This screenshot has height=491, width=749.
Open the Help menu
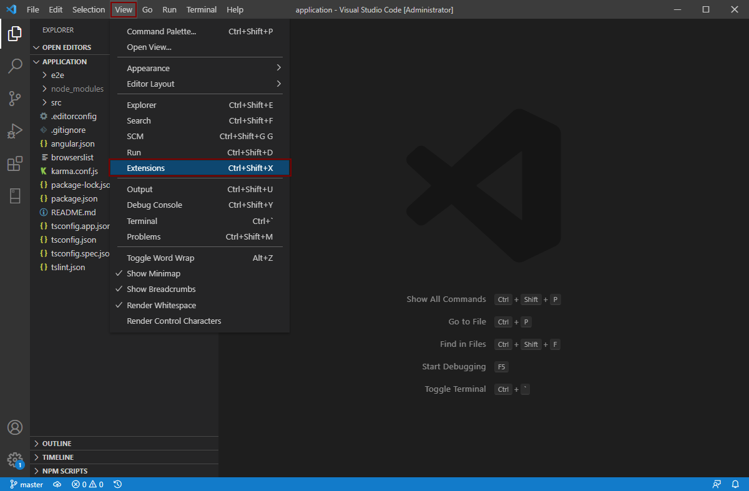[x=235, y=9]
